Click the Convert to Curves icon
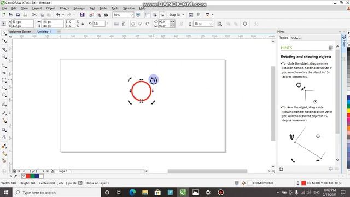Image resolution: width=350 pixels, height=197 pixels. (x=245, y=24)
